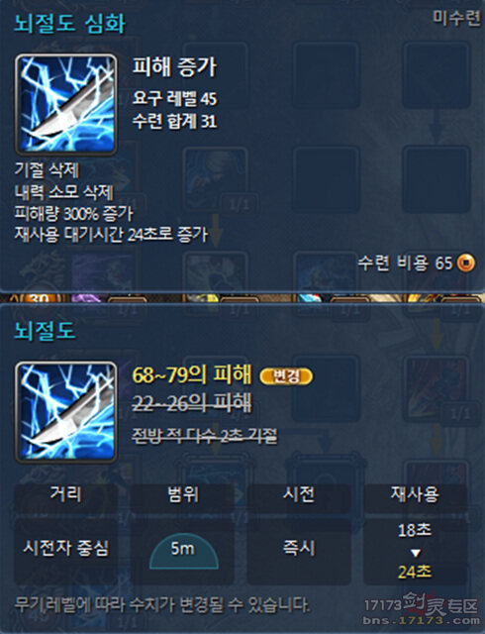Click the yellow 변경 badge
This screenshot has height=634, width=485.
tap(286, 376)
